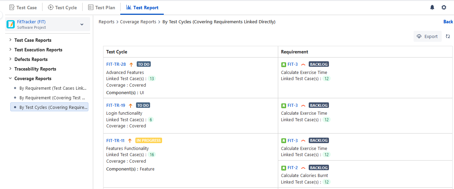
Task: Click the Export button
Action: (x=427, y=36)
